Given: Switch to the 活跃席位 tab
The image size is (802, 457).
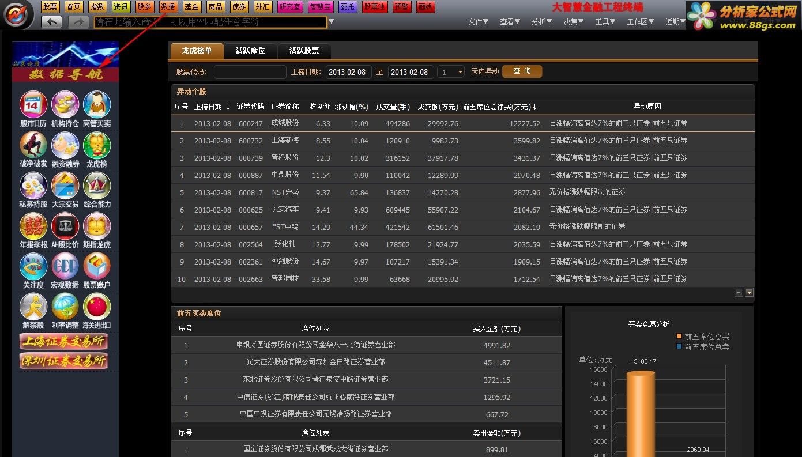Looking at the screenshot, I should (250, 51).
